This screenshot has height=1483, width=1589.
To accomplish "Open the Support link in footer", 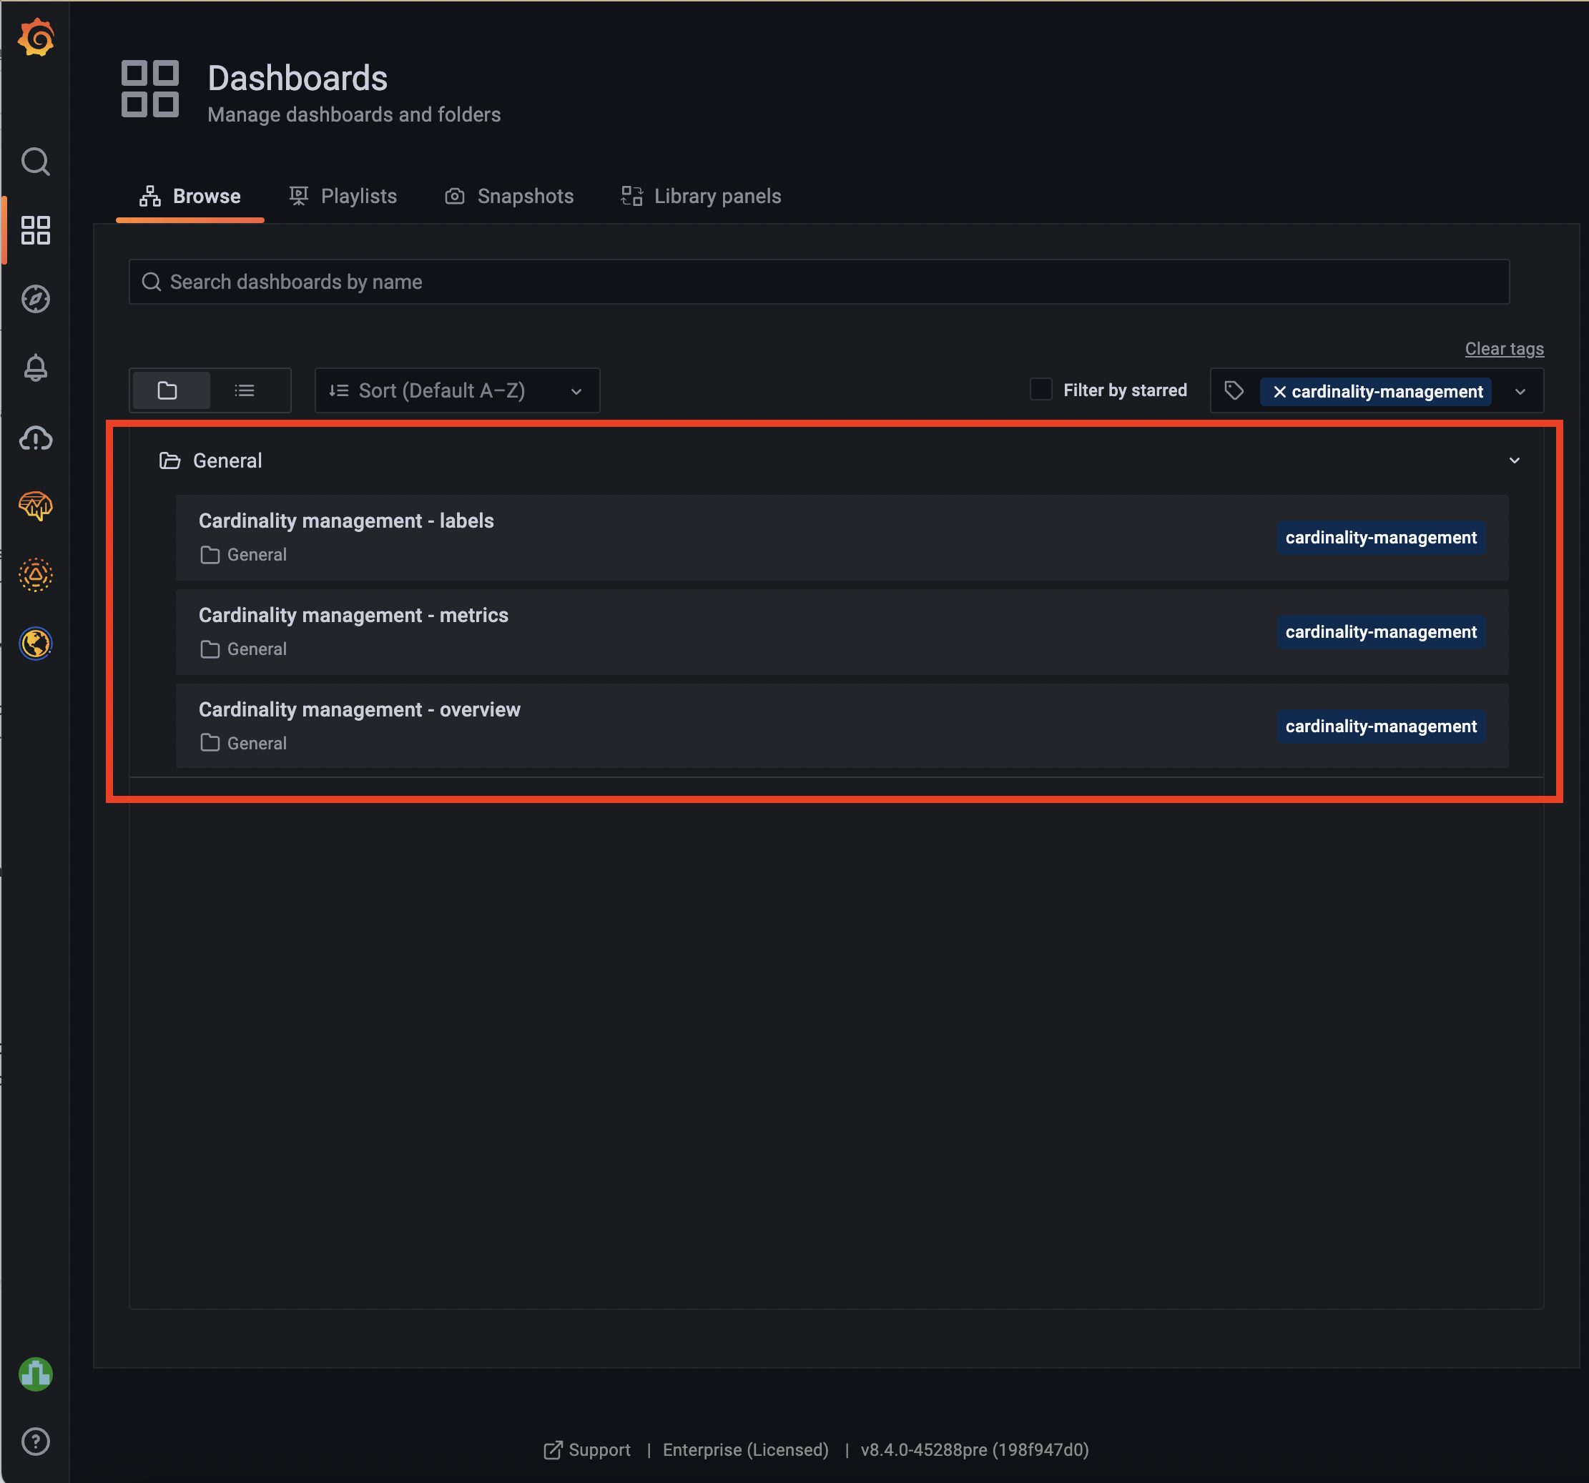I will coord(588,1449).
